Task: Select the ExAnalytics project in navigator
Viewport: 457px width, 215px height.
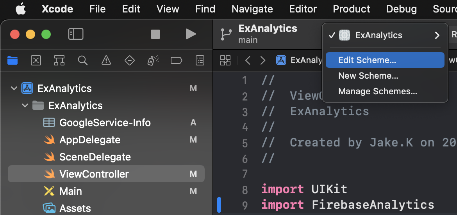Action: click(x=65, y=88)
